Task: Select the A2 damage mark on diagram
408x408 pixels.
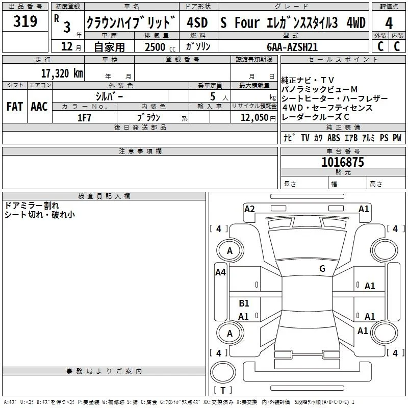Action: click(249, 209)
